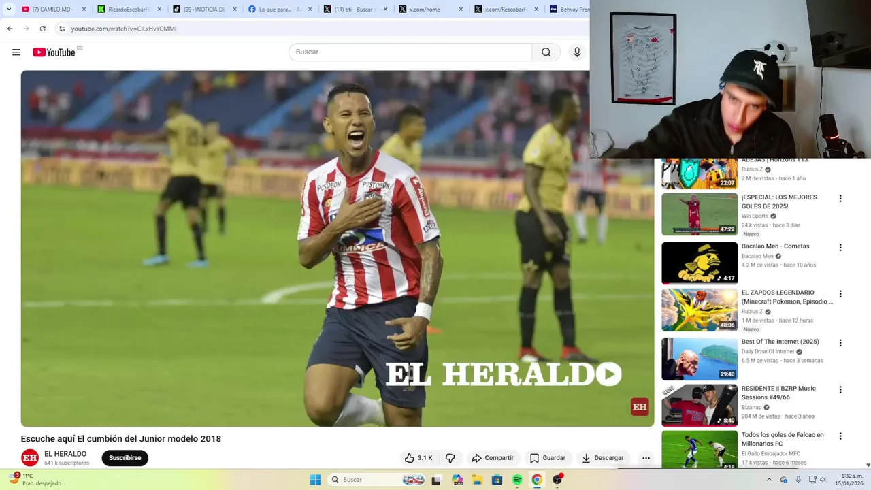The image size is (871, 490).
Task: Click the main video player frame
Action: [338, 248]
